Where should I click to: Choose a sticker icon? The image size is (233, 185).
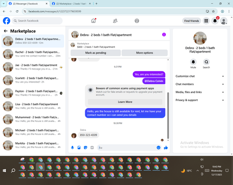(x=85, y=147)
